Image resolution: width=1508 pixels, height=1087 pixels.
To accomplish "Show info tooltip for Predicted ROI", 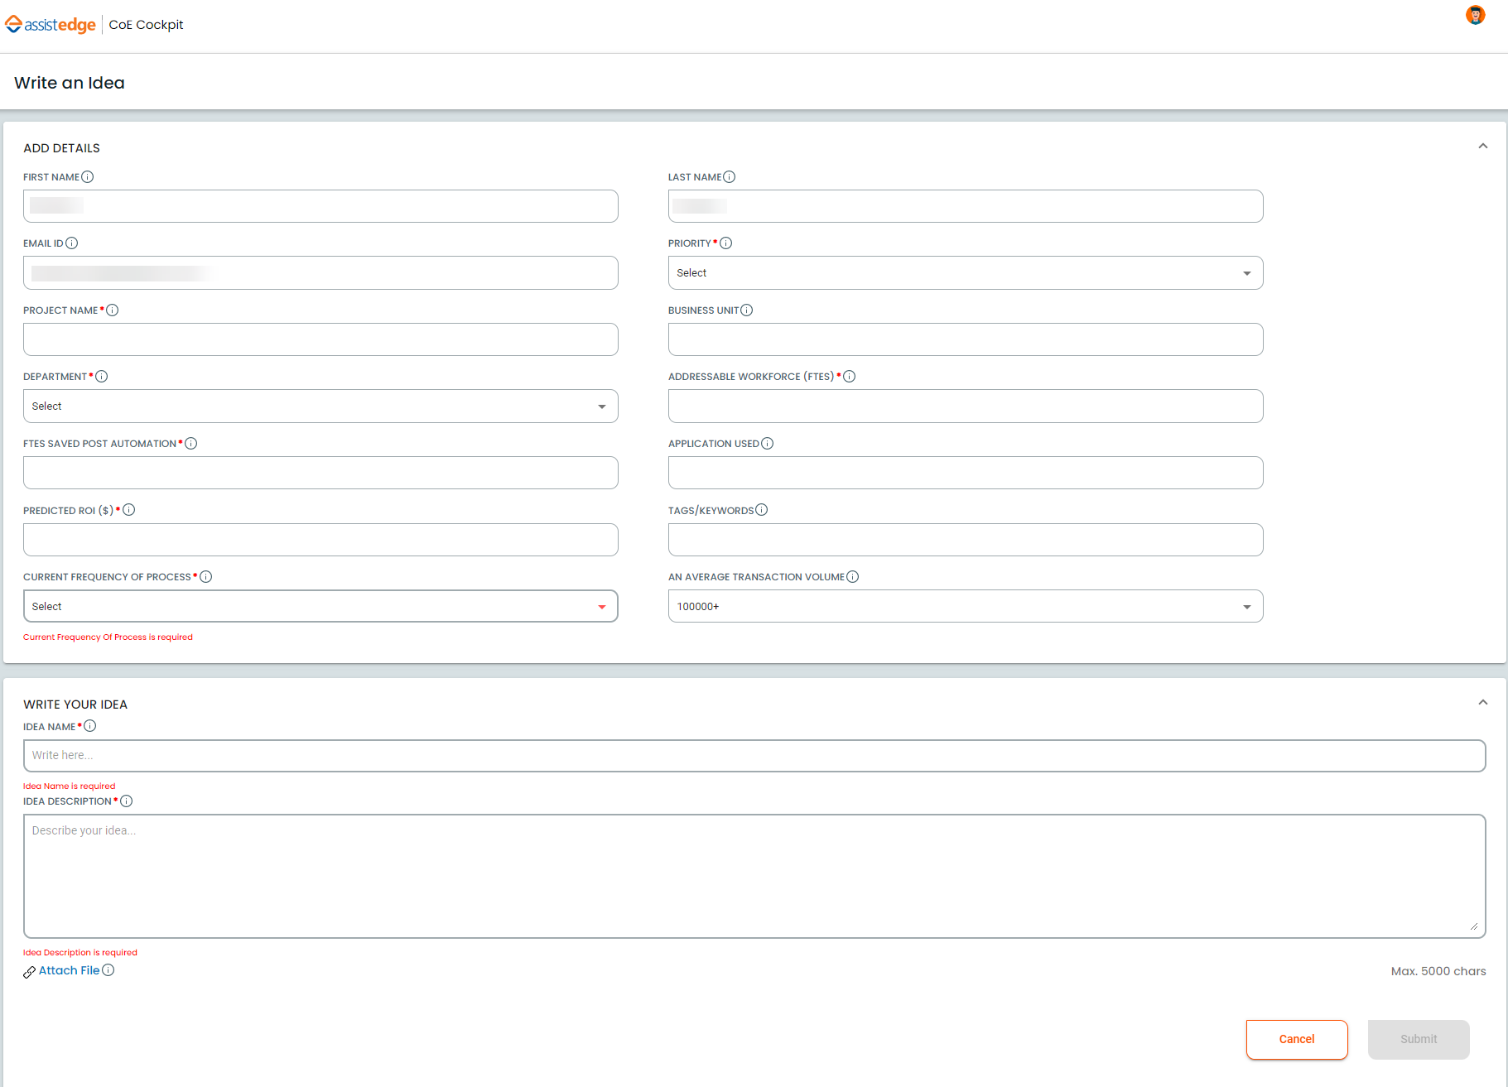I will tap(129, 510).
